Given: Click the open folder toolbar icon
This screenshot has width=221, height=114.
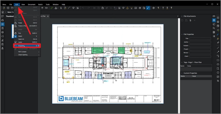Looking at the screenshot, I should tap(12, 8).
